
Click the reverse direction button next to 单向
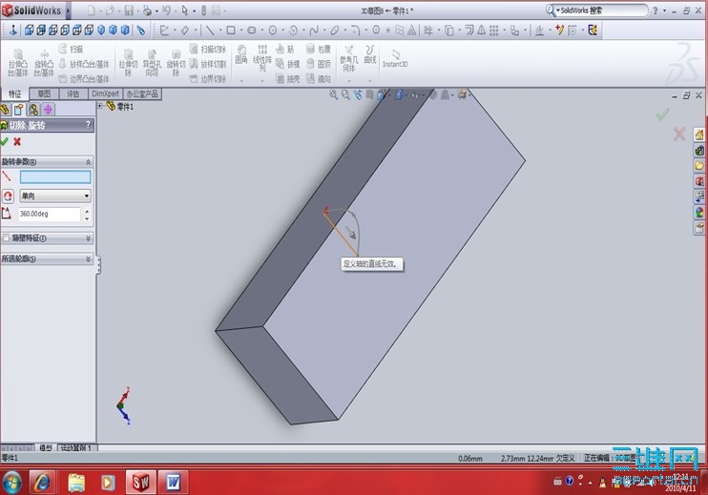pos(8,196)
